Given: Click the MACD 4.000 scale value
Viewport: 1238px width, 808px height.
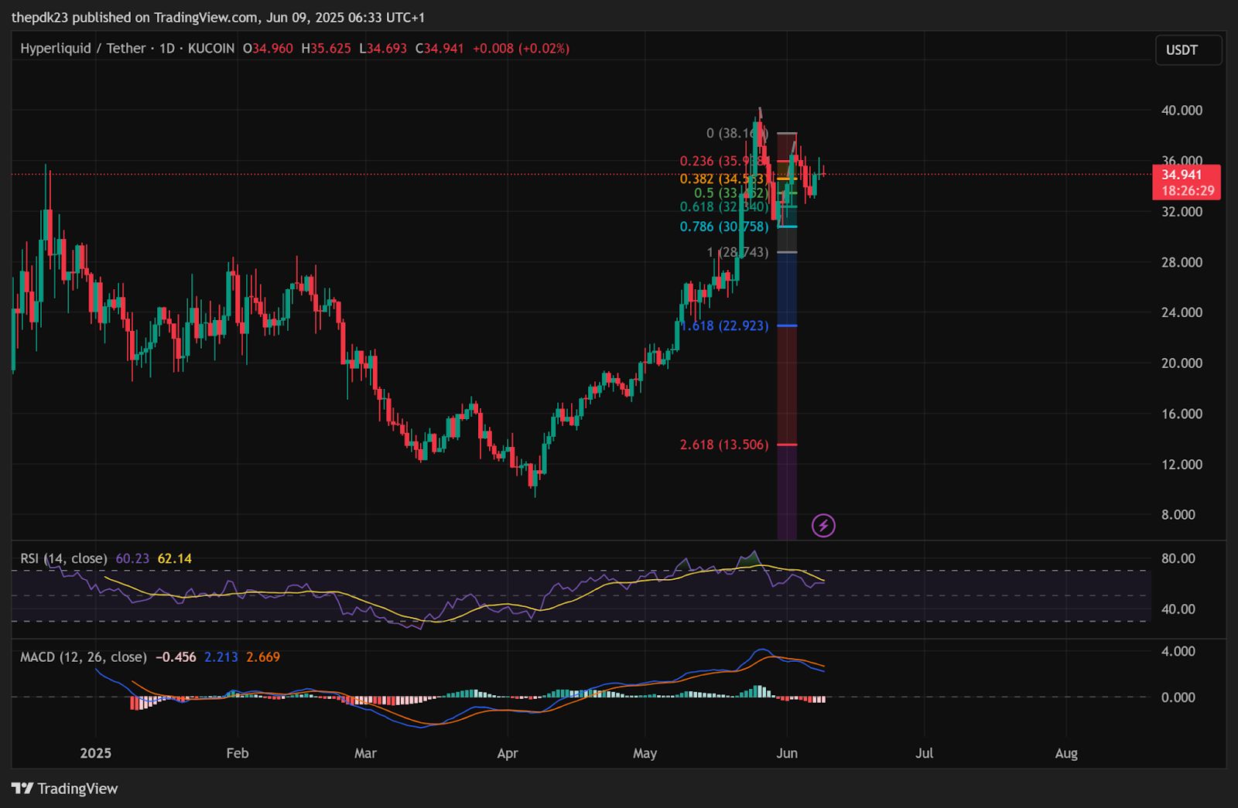Looking at the screenshot, I should (x=1178, y=651).
